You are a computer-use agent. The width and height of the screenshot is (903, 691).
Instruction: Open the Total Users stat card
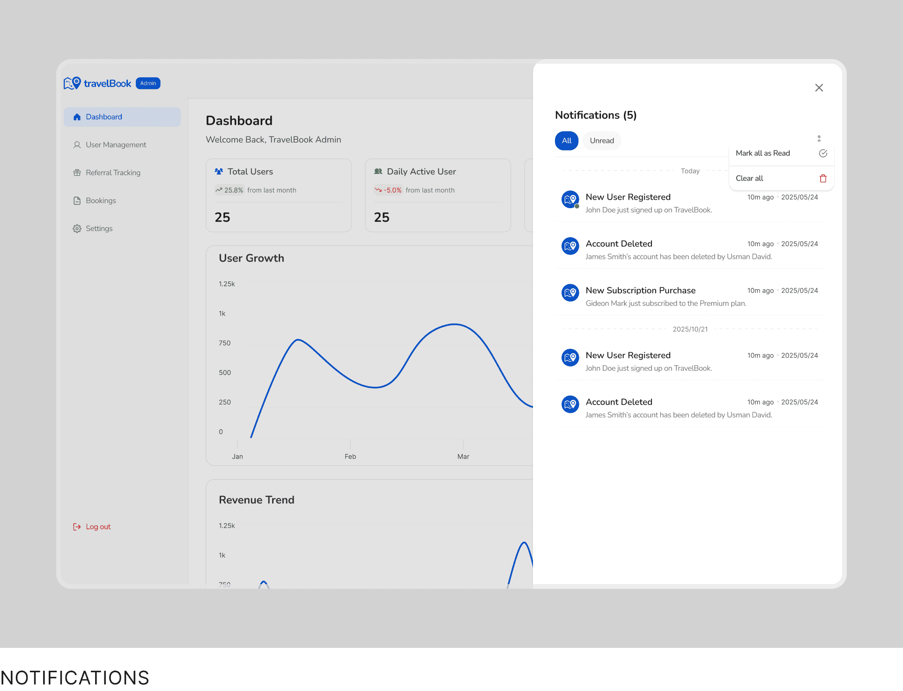tap(278, 195)
